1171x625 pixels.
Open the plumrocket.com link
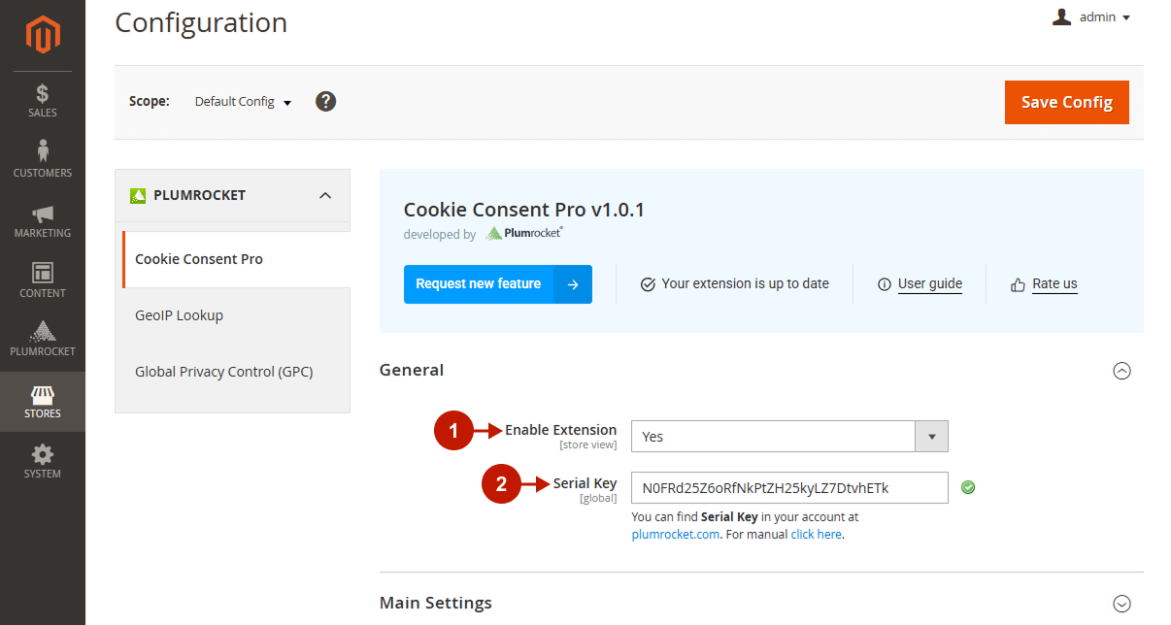point(676,534)
